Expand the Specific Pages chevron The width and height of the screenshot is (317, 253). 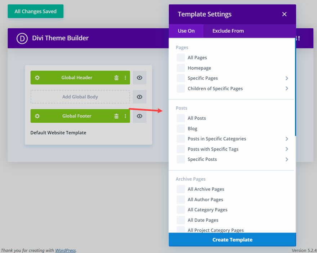[287, 78]
